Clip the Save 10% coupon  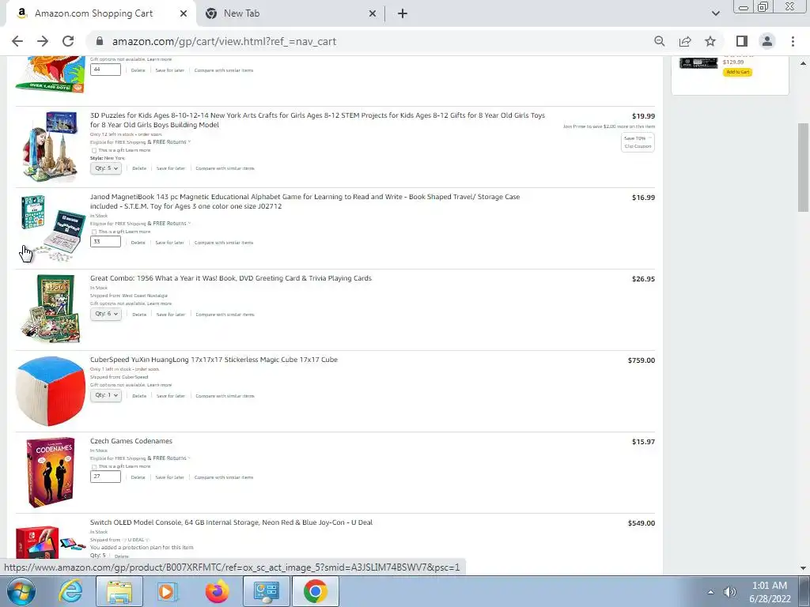pyautogui.click(x=638, y=142)
